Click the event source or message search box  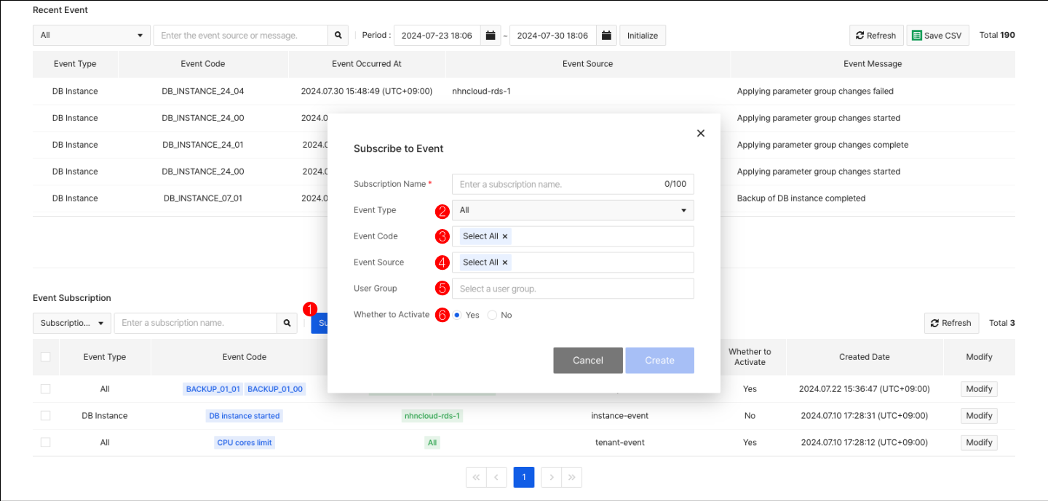(240, 35)
